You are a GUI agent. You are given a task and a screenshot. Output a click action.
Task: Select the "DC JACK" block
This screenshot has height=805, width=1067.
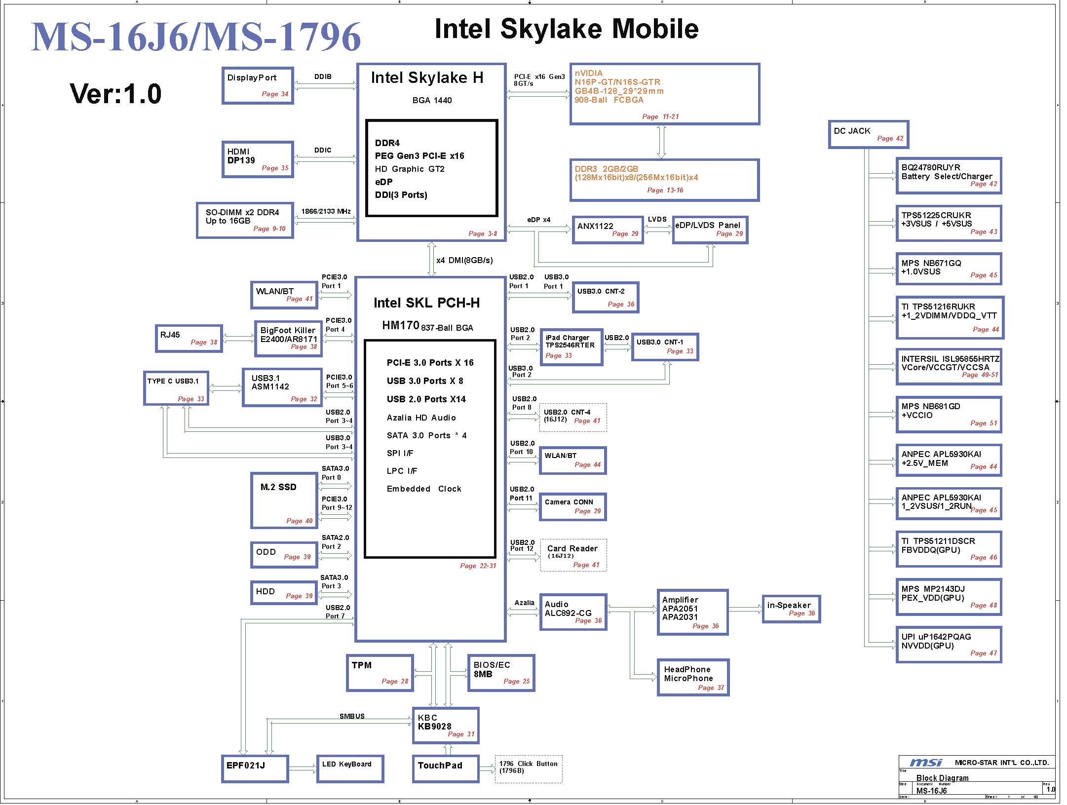point(869,134)
